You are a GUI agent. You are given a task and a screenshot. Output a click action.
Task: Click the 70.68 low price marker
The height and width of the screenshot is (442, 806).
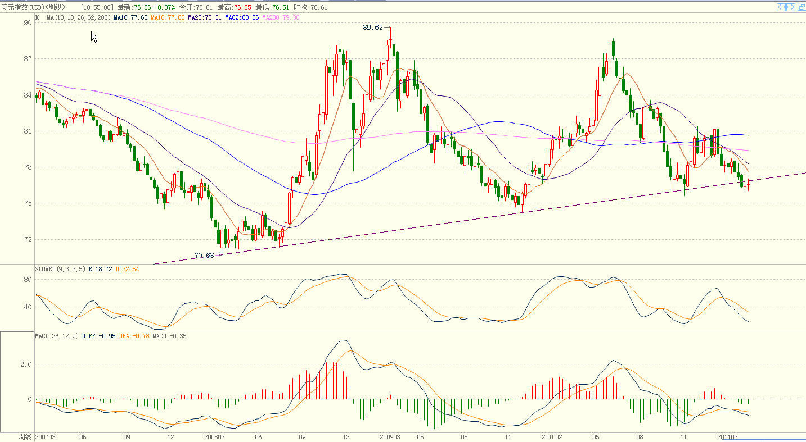click(x=204, y=255)
